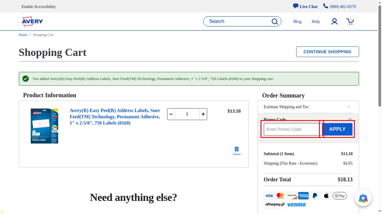
Task: Click the Avery Address Labels product thumbnail
Action: [44, 126]
